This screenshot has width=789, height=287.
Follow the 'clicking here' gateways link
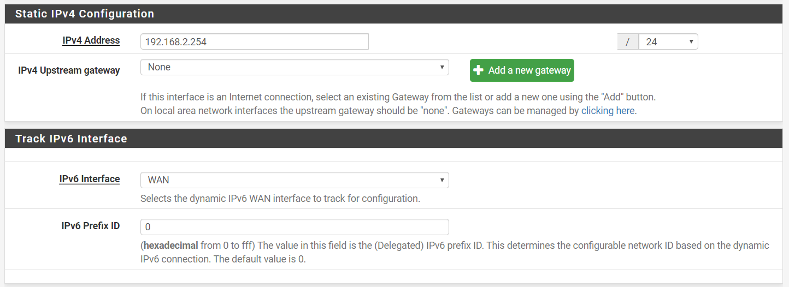(x=608, y=111)
